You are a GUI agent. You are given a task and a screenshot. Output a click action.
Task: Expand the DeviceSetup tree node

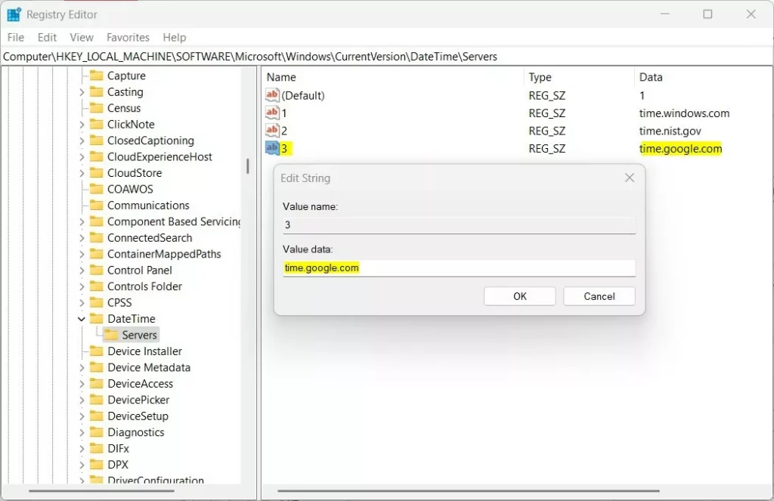pos(82,416)
